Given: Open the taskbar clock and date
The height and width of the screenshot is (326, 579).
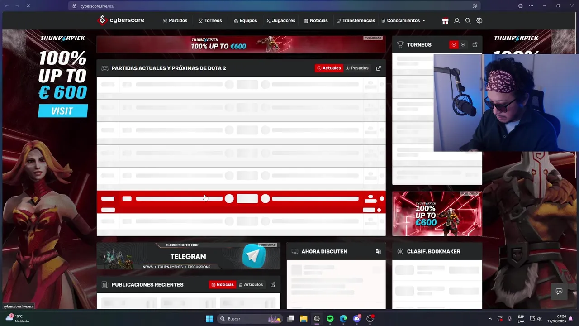Looking at the screenshot, I should click(556, 319).
